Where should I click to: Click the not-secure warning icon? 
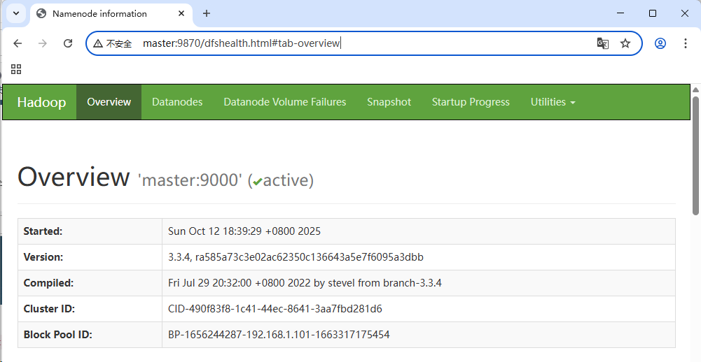pos(98,43)
